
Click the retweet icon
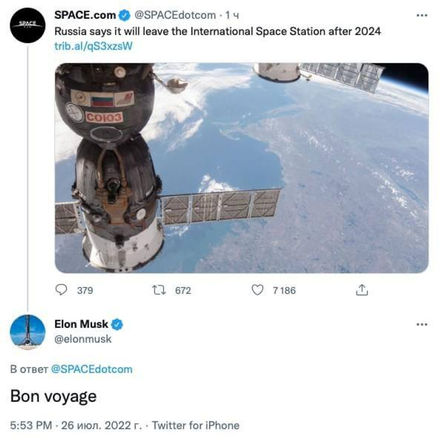point(159,290)
